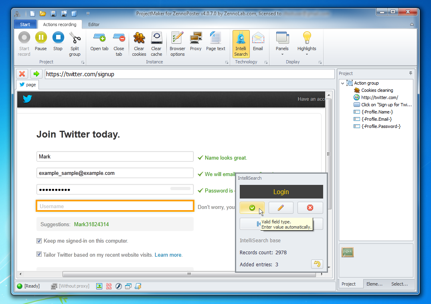Click the Twitter bird logo
Screen dimensions: 431x304
tap(27, 99)
